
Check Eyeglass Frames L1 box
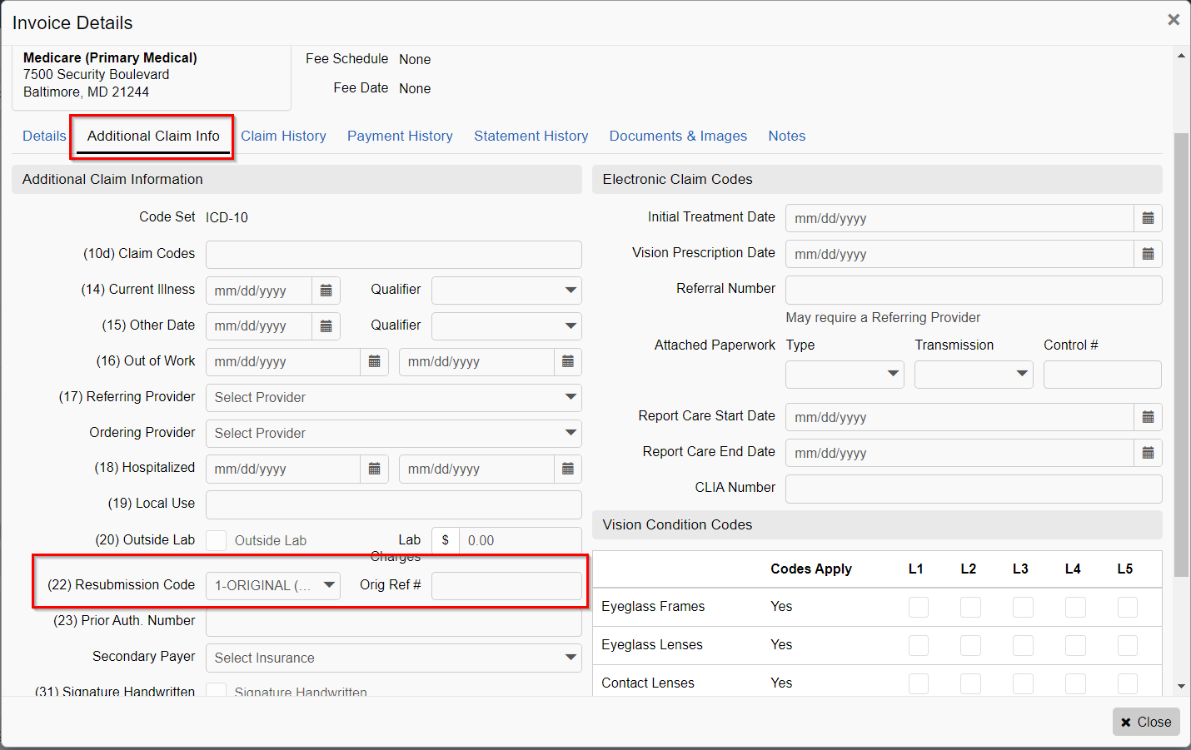919,607
